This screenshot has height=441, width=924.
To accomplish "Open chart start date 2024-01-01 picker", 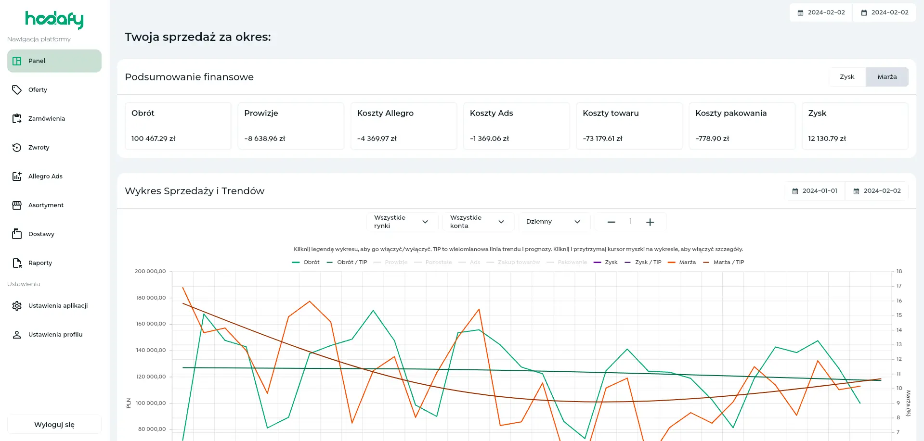I will pyautogui.click(x=815, y=191).
